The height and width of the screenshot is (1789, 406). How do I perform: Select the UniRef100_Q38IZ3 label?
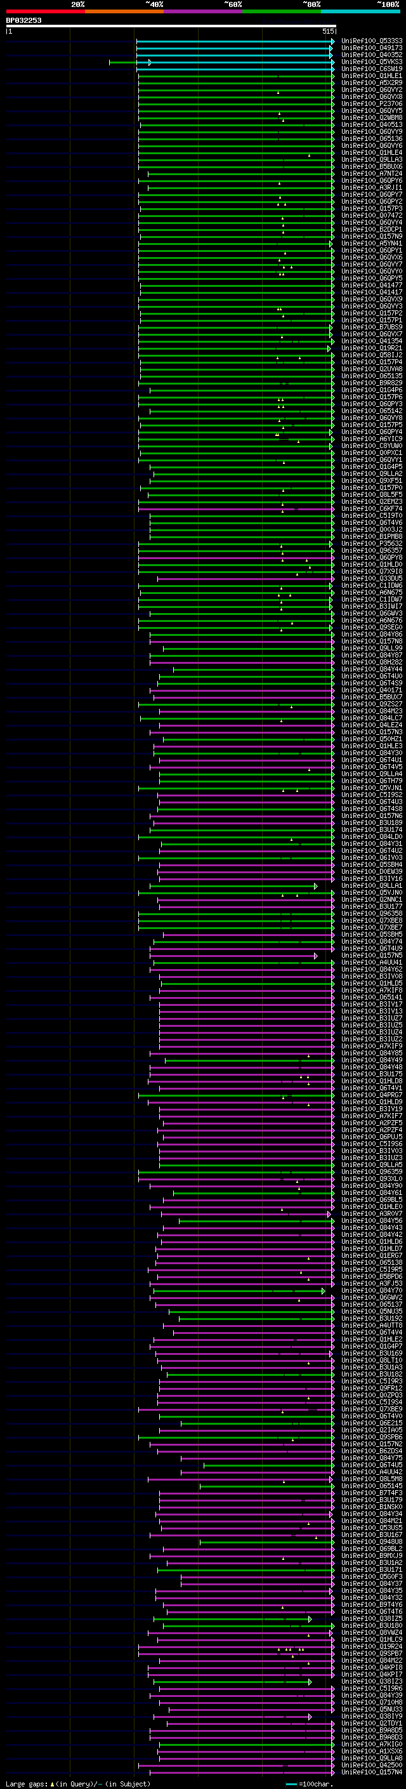(372, 1682)
